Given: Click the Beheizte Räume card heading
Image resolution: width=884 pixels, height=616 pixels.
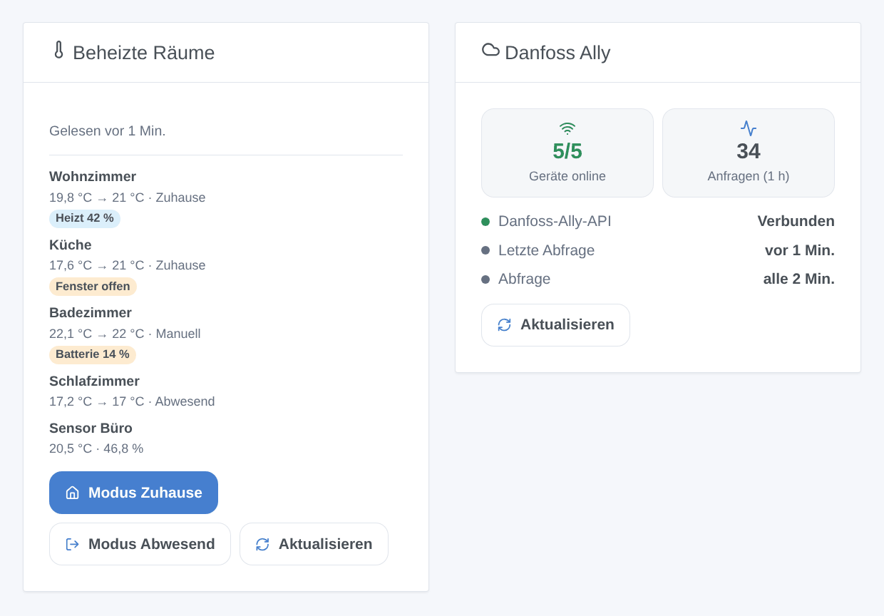Looking at the screenshot, I should point(143,53).
